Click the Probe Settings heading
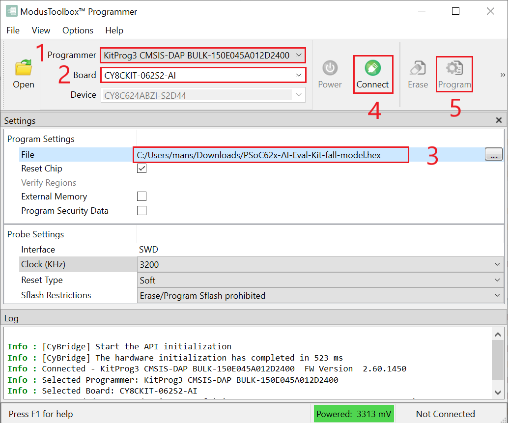This screenshot has height=423, width=508. pos(36,234)
